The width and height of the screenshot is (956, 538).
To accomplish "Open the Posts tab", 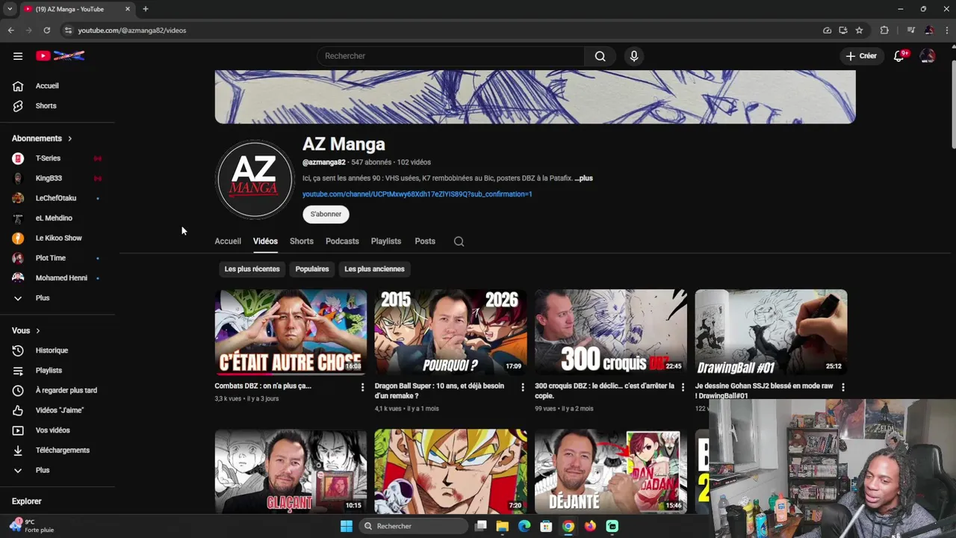I will [x=425, y=241].
